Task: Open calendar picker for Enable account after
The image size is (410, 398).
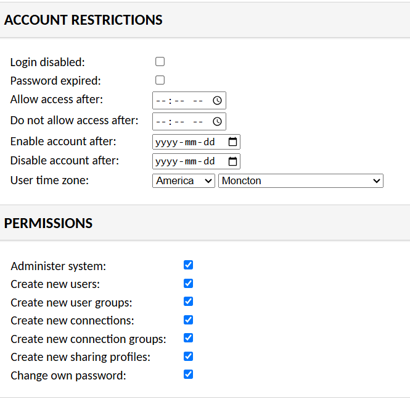Action: [x=232, y=142]
